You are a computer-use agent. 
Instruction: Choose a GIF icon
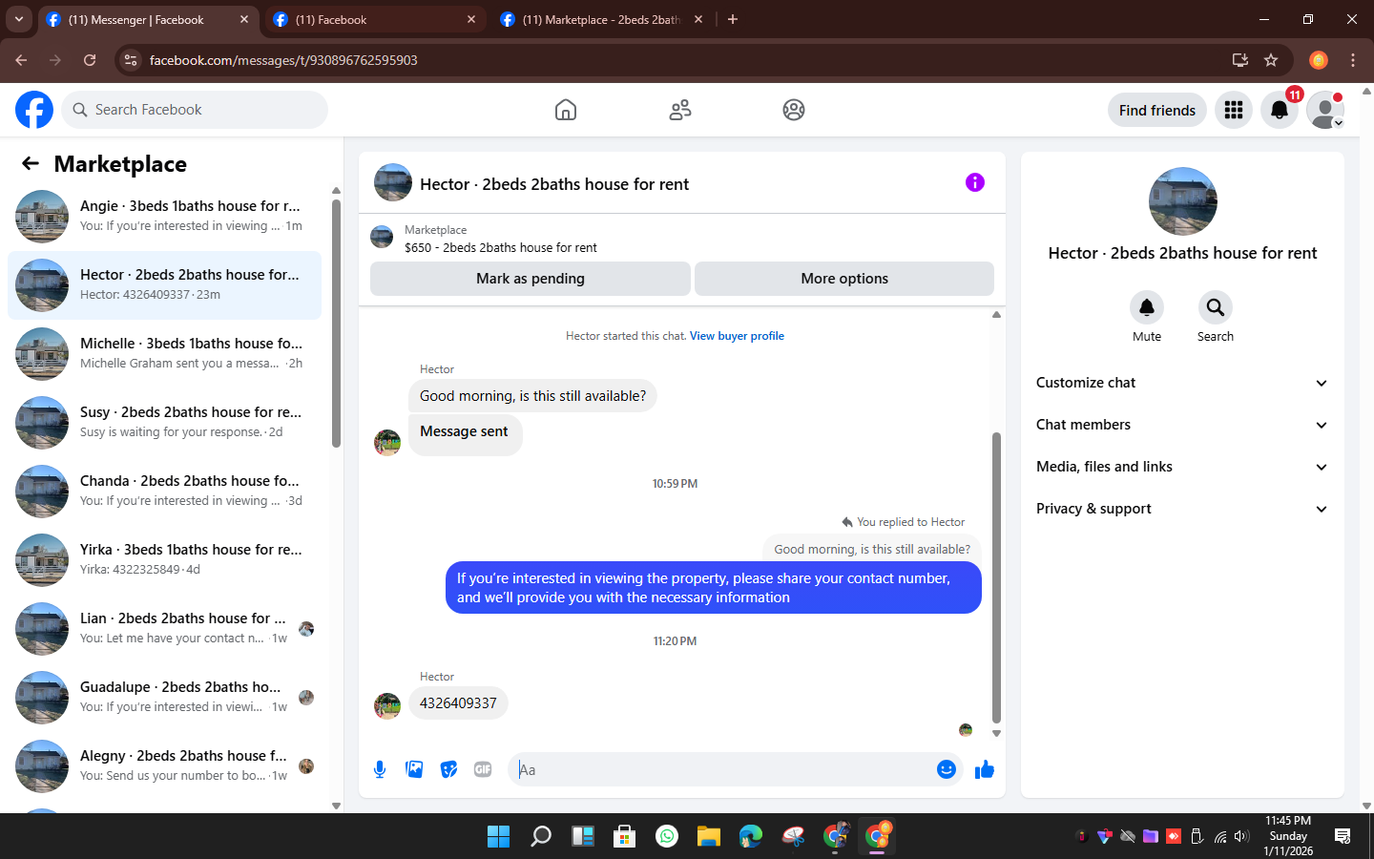point(483,769)
